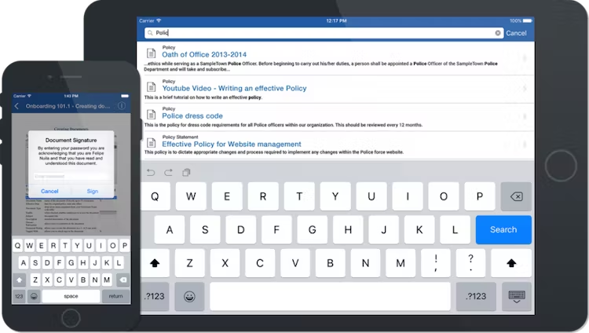Screen dimensions: 589x333
Task: Open 'Oath of Office 2013-2014' result
Action: 204,54
